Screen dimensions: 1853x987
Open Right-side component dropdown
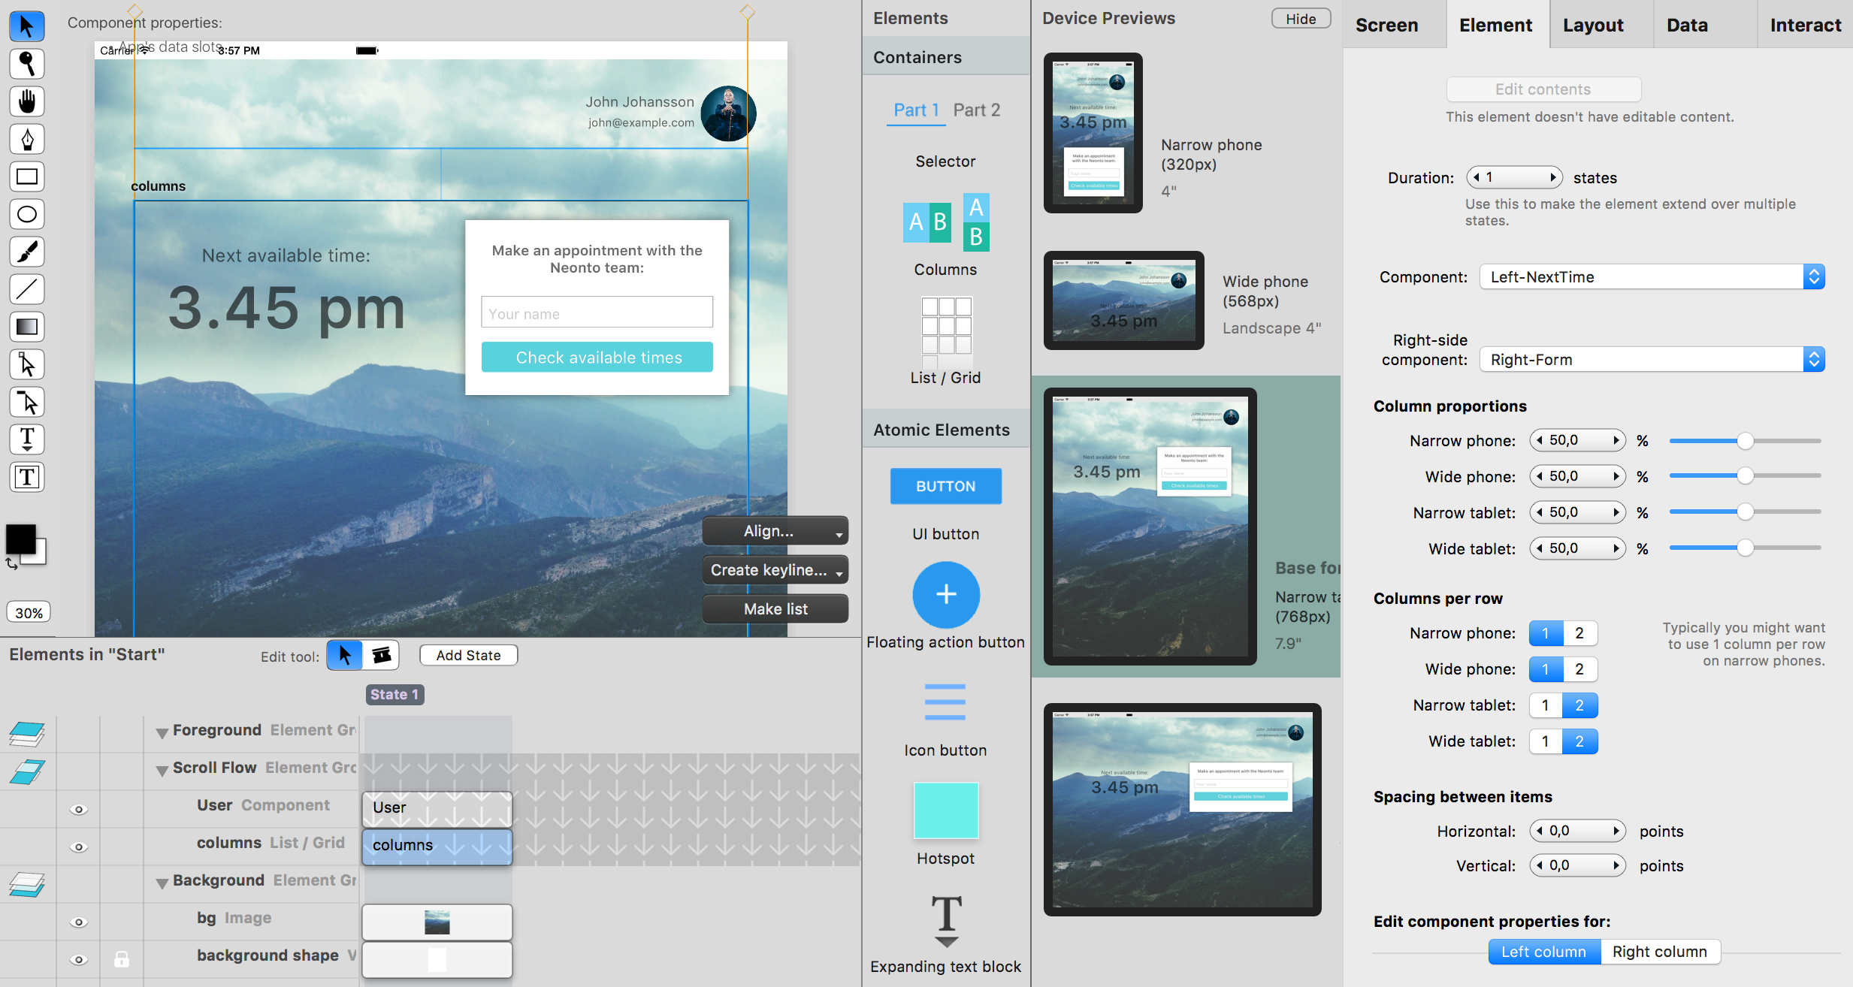pos(1652,360)
